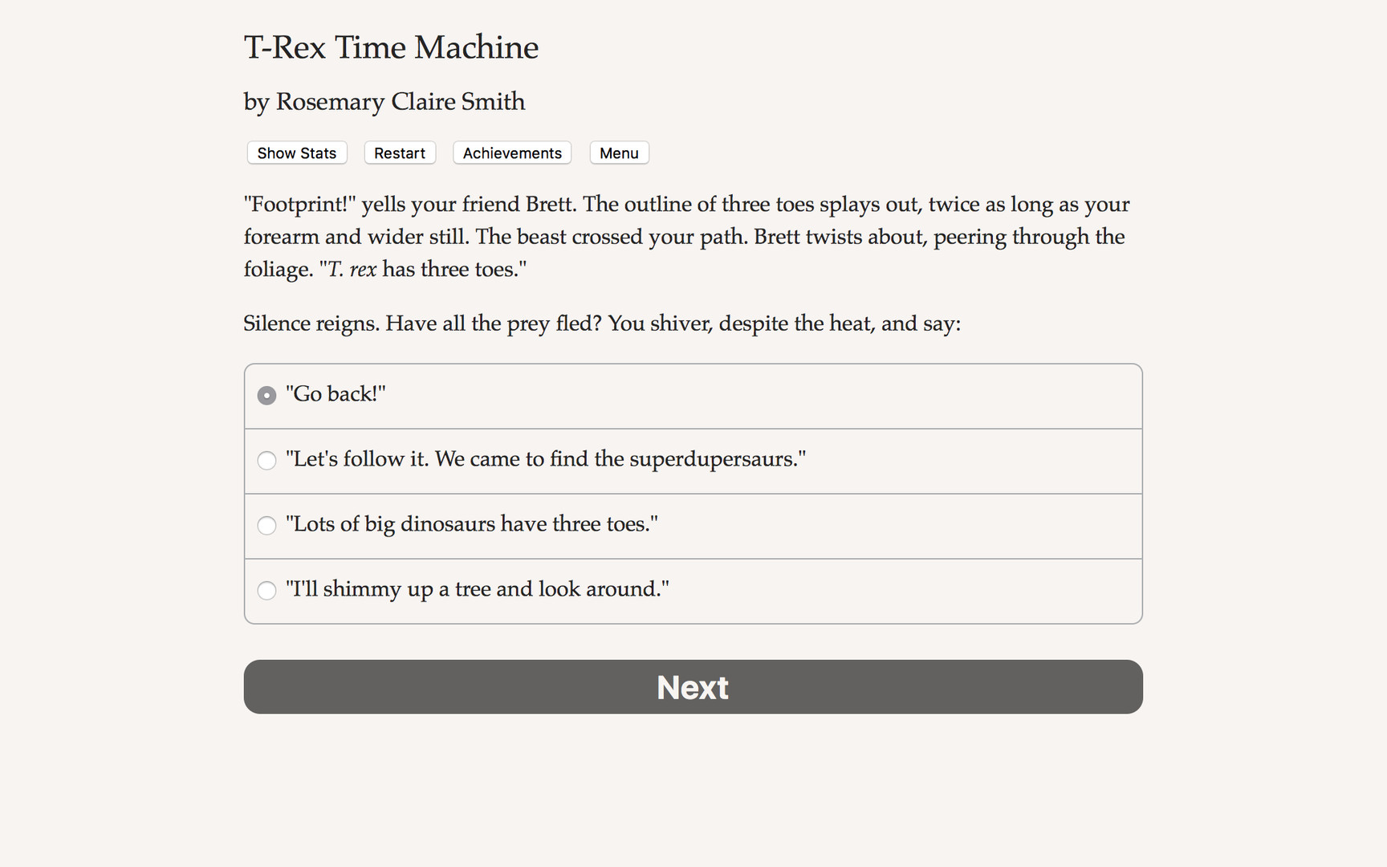The width and height of the screenshot is (1387, 867).
Task: Show the story stats
Action: (x=296, y=153)
